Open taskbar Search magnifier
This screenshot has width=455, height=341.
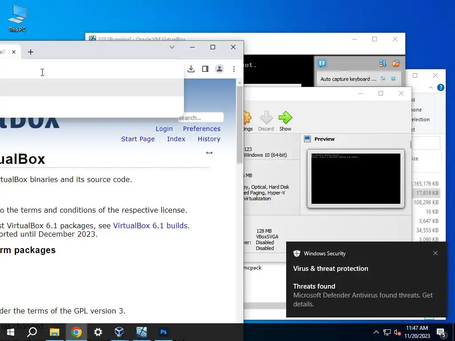click(x=32, y=332)
